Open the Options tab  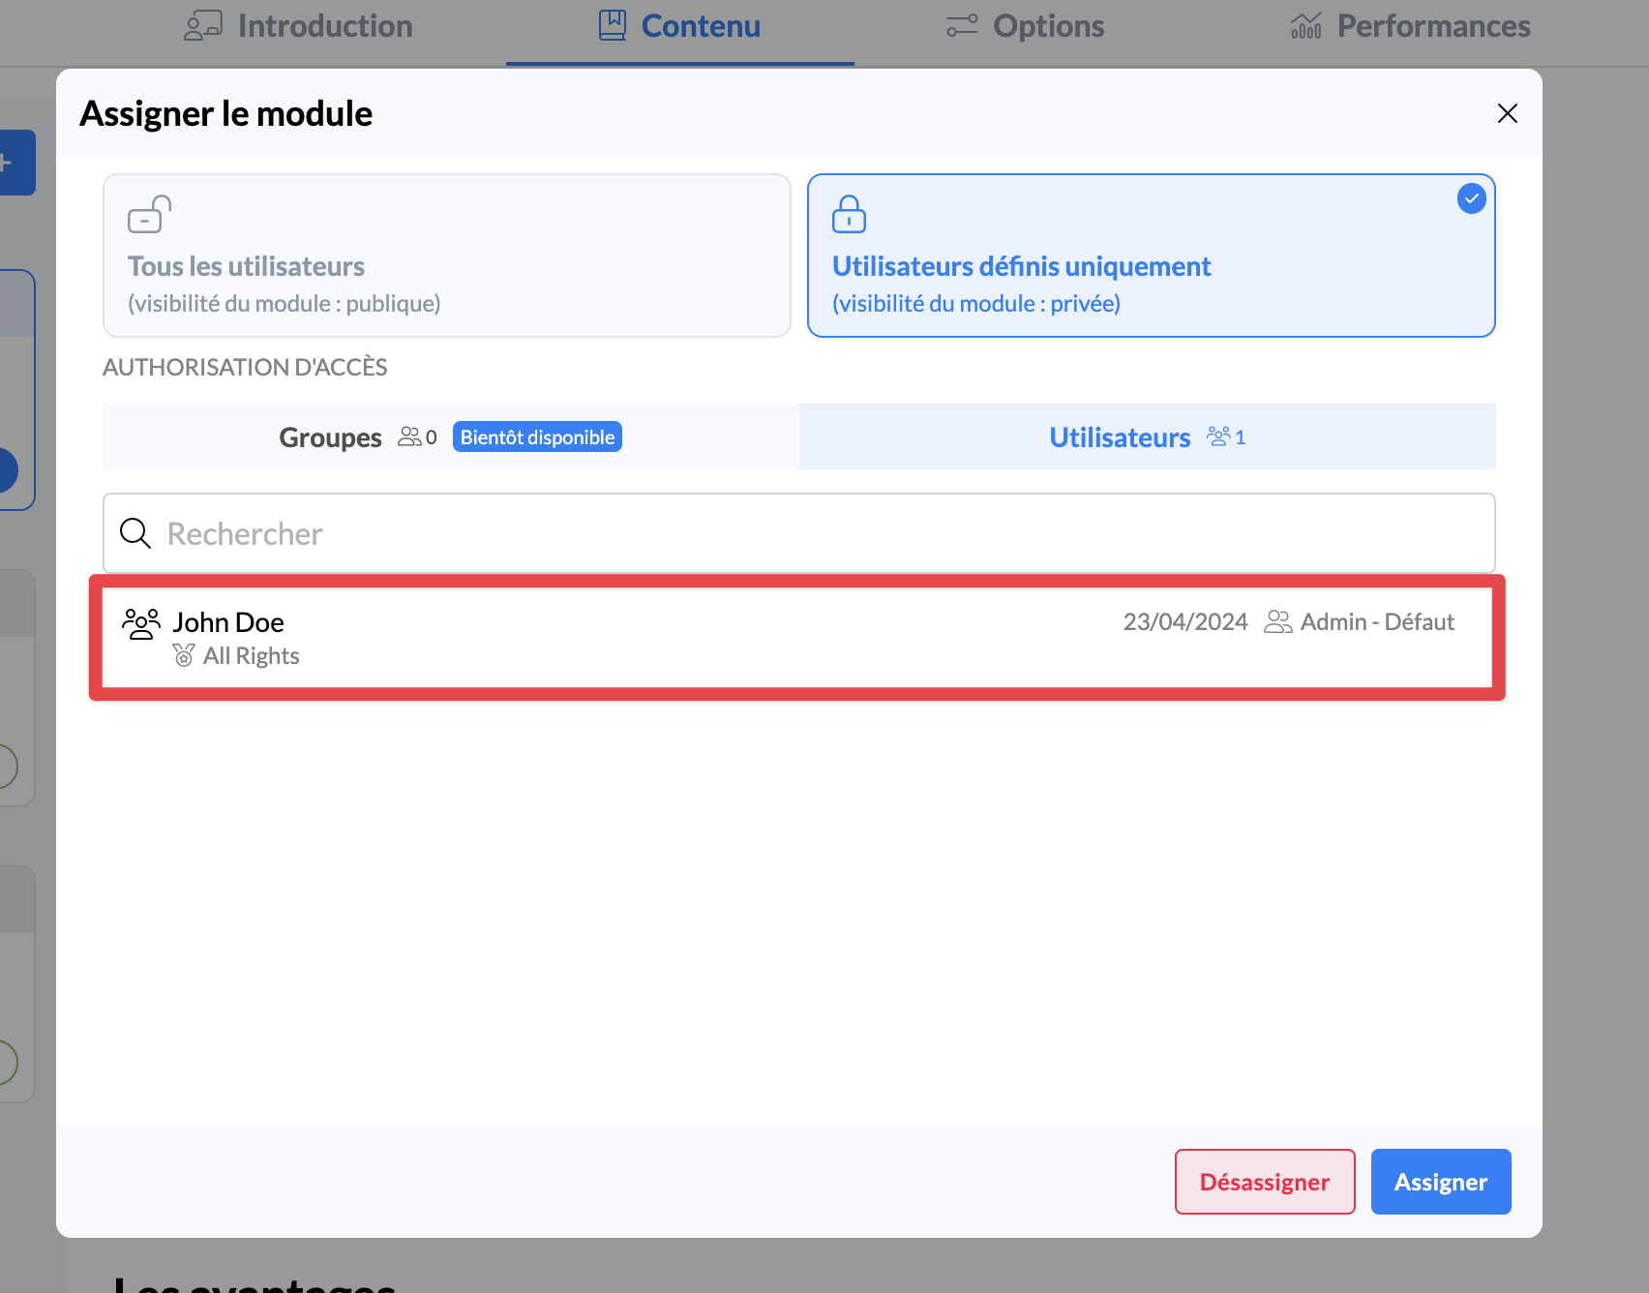tap(1025, 26)
